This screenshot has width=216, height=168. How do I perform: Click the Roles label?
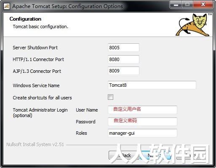coord(81,133)
